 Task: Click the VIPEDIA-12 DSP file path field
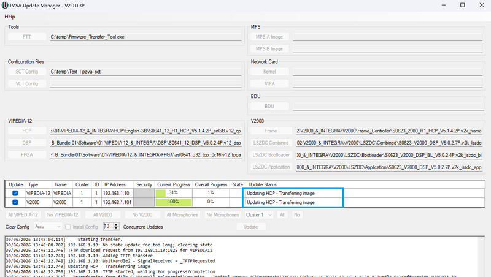(145, 143)
